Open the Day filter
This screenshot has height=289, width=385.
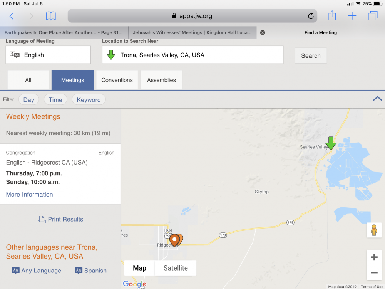(29, 100)
